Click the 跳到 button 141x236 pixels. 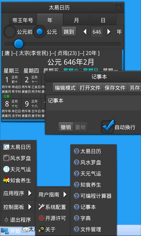click(69, 32)
